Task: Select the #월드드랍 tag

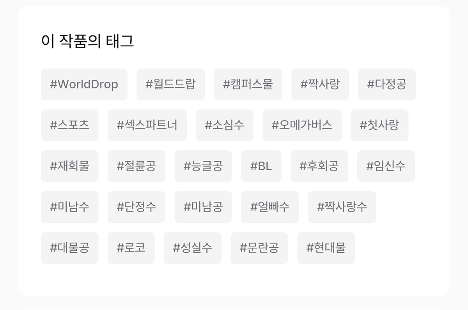Action: (x=170, y=84)
